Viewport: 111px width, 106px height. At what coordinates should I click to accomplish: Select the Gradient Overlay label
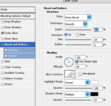click(x=14, y=73)
